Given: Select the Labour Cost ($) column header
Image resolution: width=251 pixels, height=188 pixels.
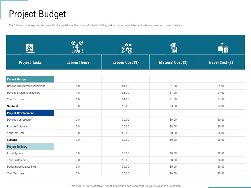Looking at the screenshot, I should pyautogui.click(x=125, y=62).
